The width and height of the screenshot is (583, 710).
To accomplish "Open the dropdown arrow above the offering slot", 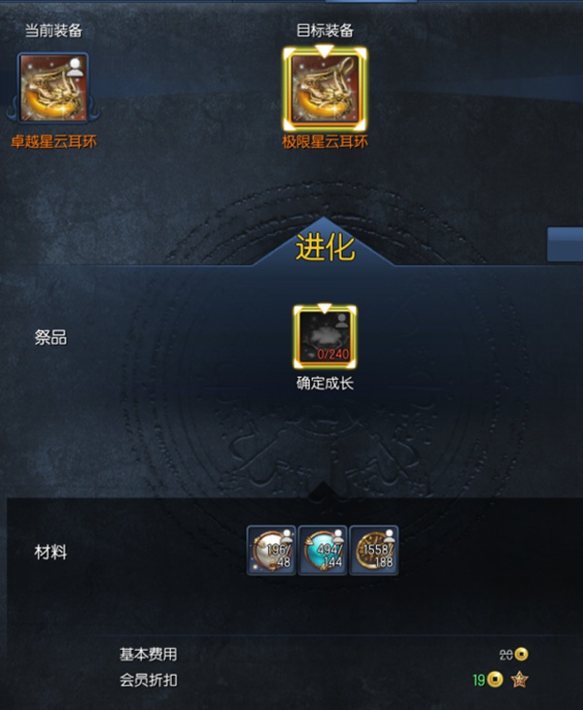I will (325, 308).
